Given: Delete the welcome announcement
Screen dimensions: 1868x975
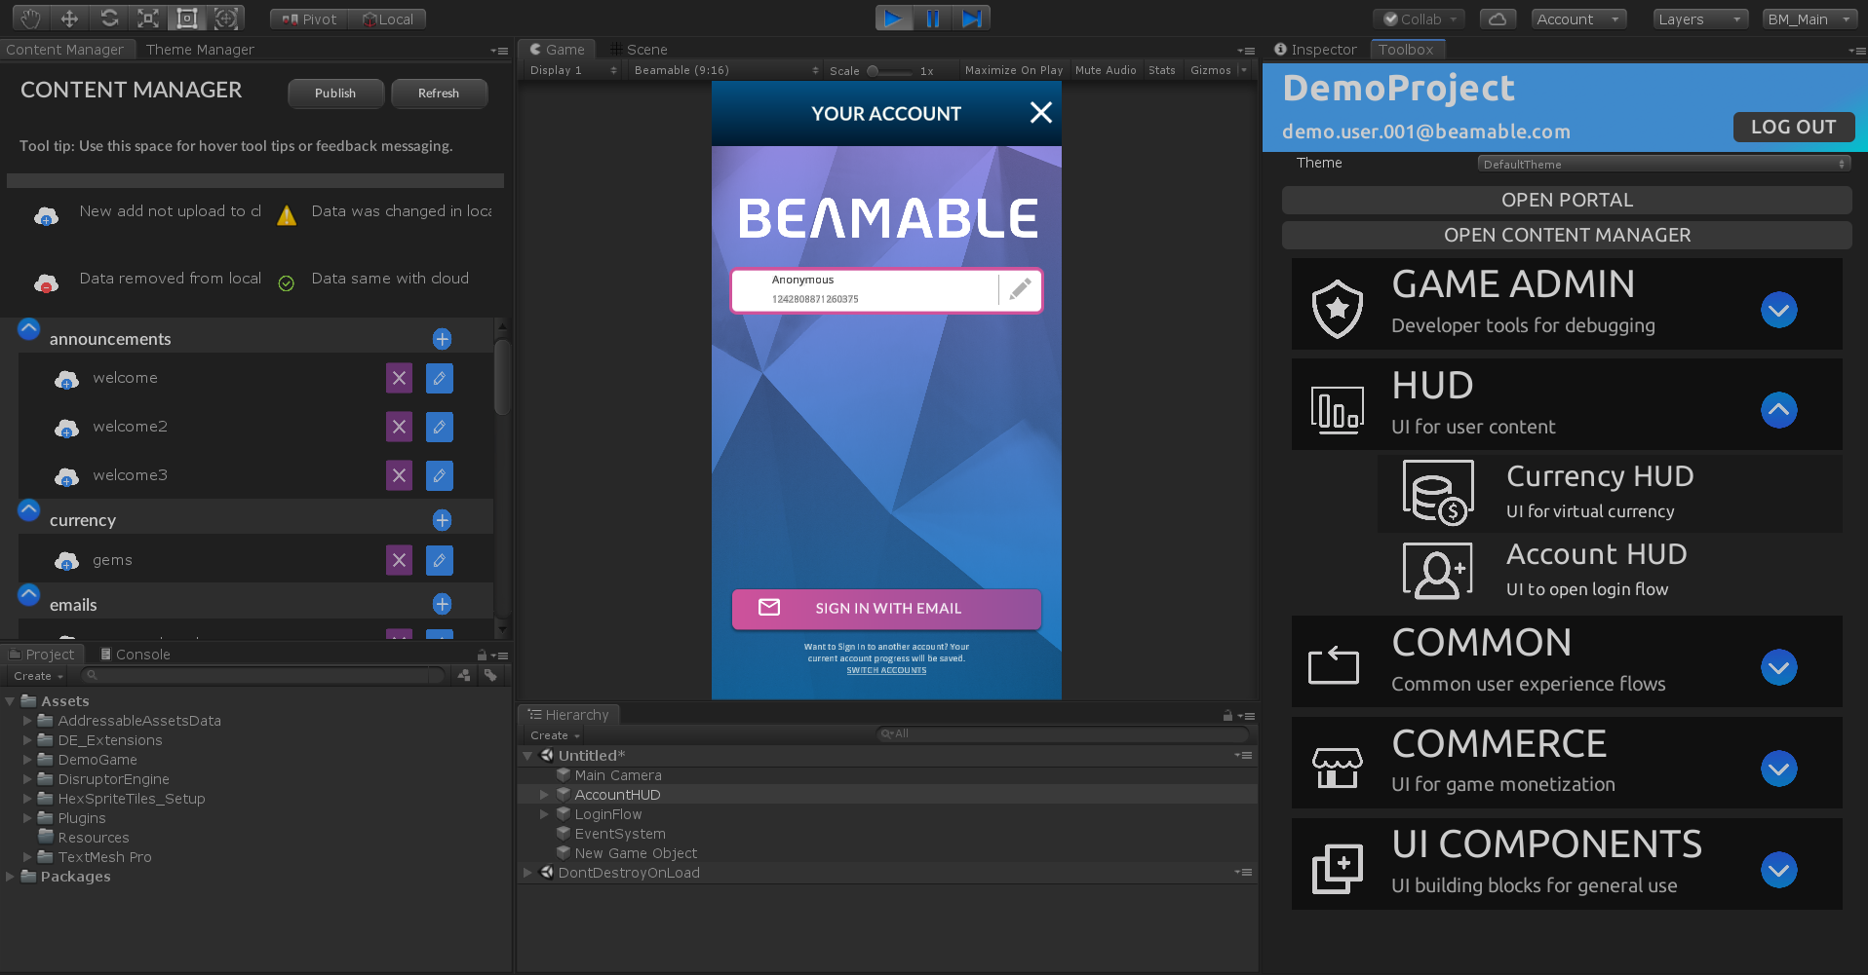Looking at the screenshot, I should 399,378.
